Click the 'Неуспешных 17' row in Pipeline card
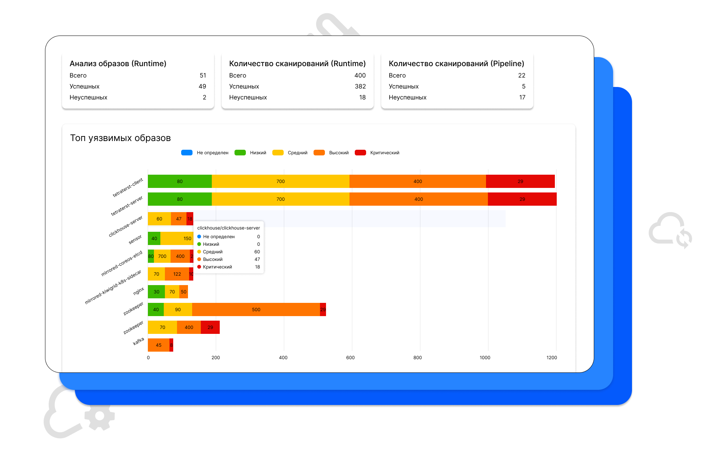This screenshot has width=705, height=456. click(457, 98)
